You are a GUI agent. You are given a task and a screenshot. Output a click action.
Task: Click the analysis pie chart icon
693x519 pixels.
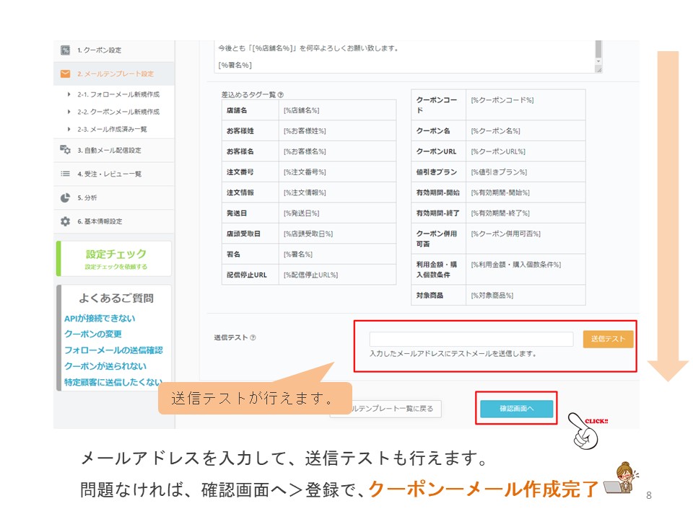(x=65, y=198)
